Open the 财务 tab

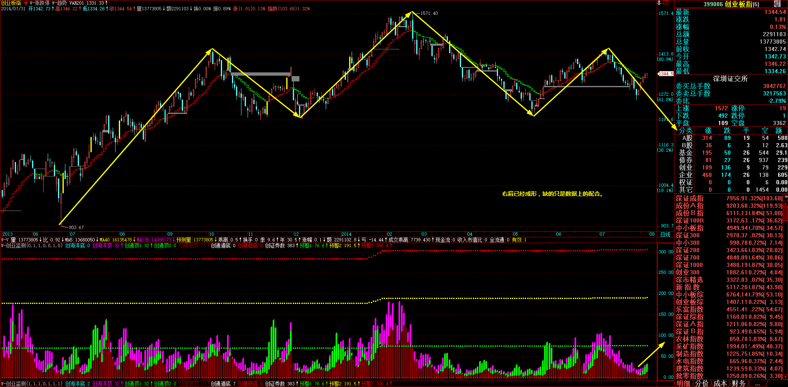click(x=739, y=383)
